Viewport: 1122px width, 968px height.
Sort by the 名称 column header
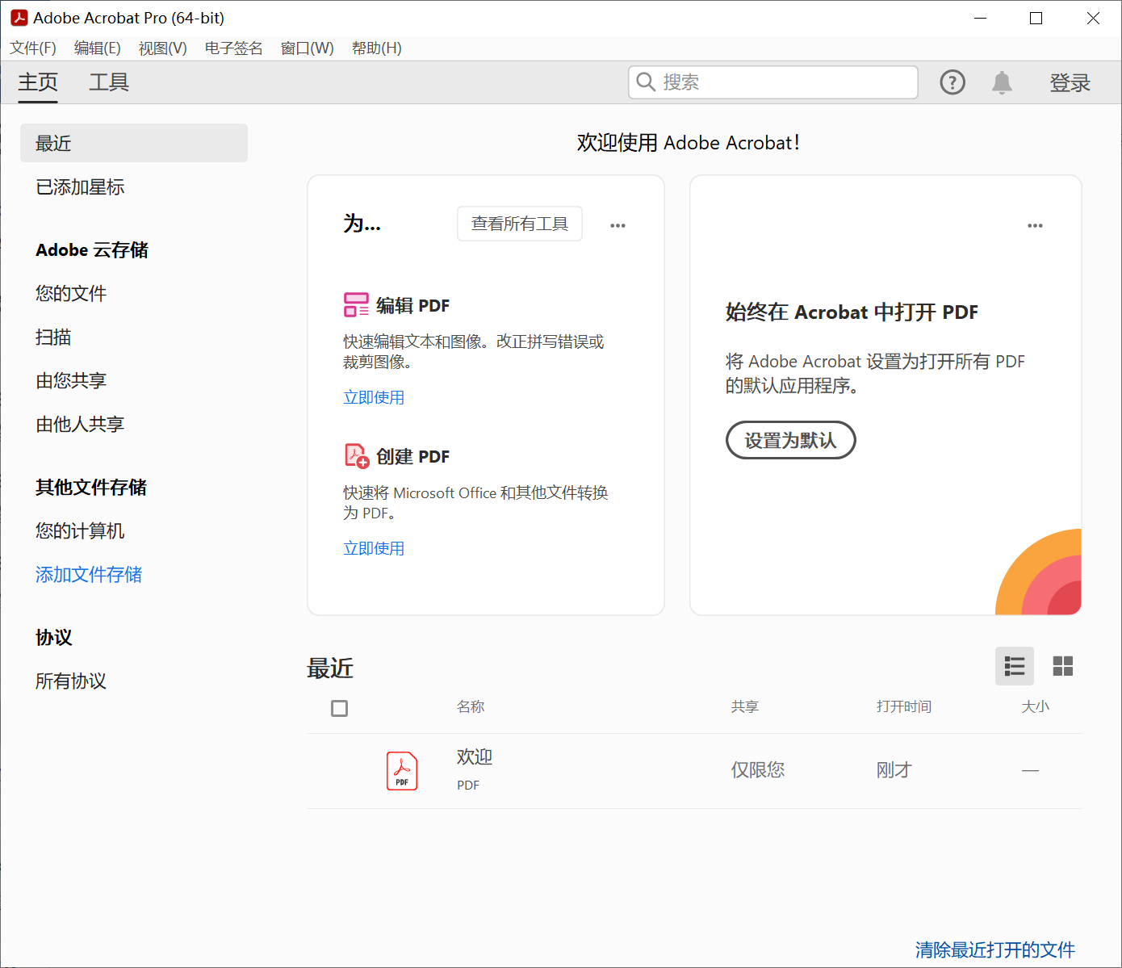[471, 706]
